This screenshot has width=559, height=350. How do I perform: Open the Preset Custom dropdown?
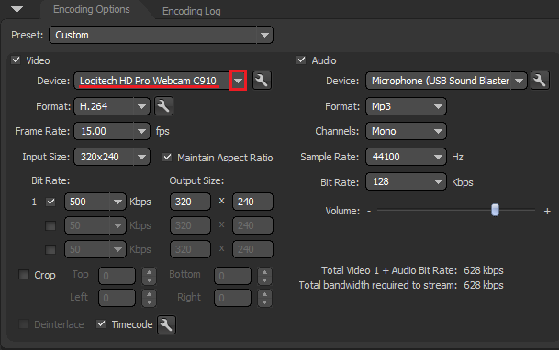161,35
